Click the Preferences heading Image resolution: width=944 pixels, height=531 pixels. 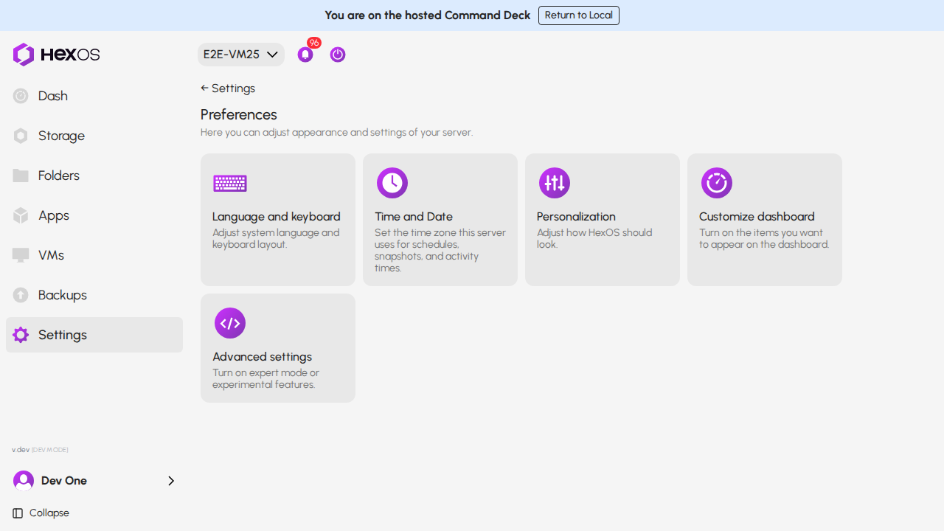click(239, 115)
